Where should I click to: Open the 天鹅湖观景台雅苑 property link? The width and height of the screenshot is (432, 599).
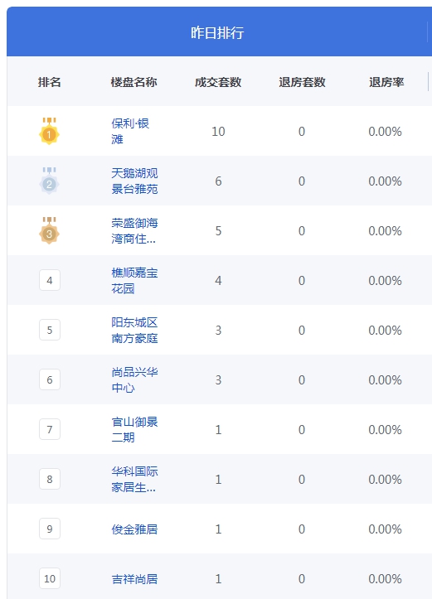134,181
